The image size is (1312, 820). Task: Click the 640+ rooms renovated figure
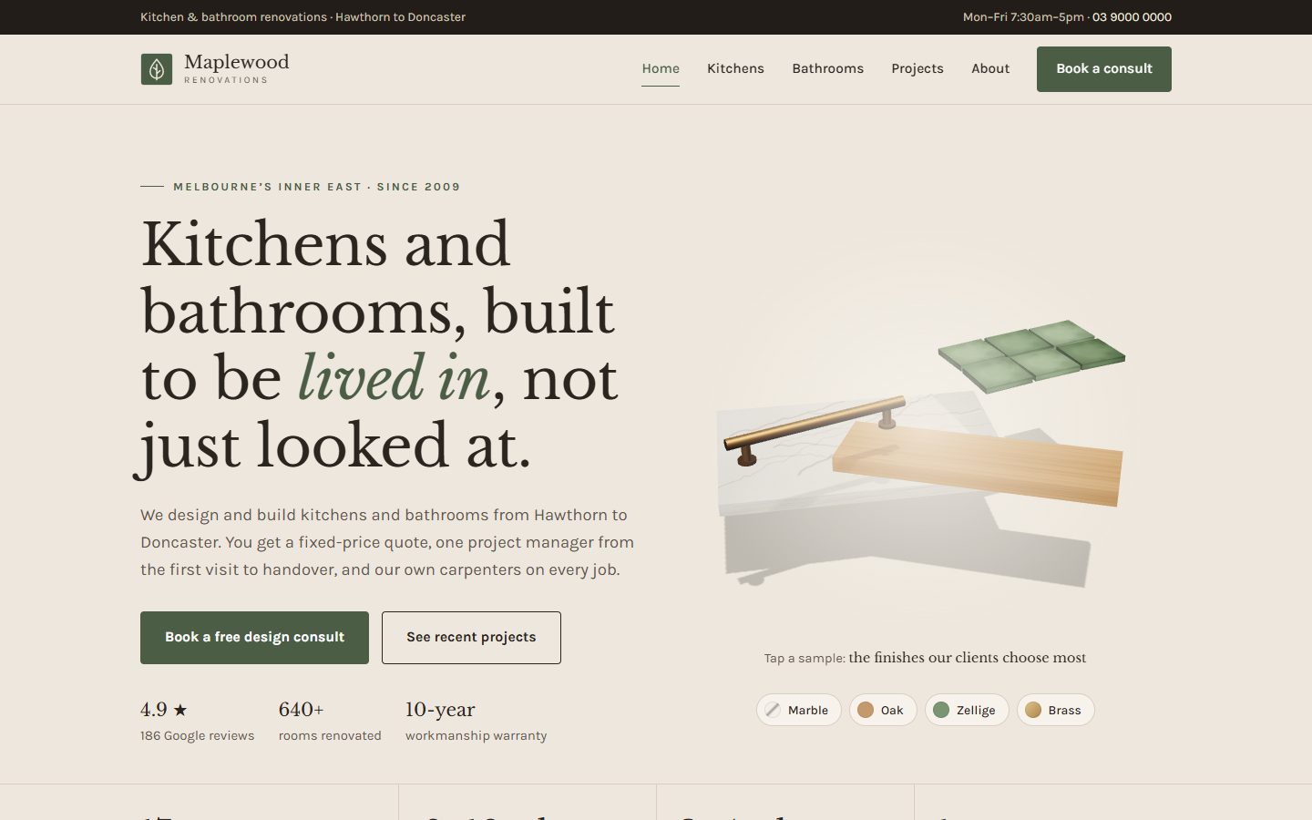coord(301,709)
